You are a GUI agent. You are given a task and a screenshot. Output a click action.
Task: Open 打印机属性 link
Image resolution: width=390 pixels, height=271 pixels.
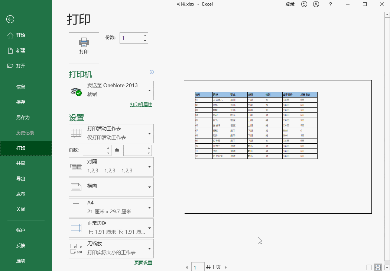[x=141, y=105]
